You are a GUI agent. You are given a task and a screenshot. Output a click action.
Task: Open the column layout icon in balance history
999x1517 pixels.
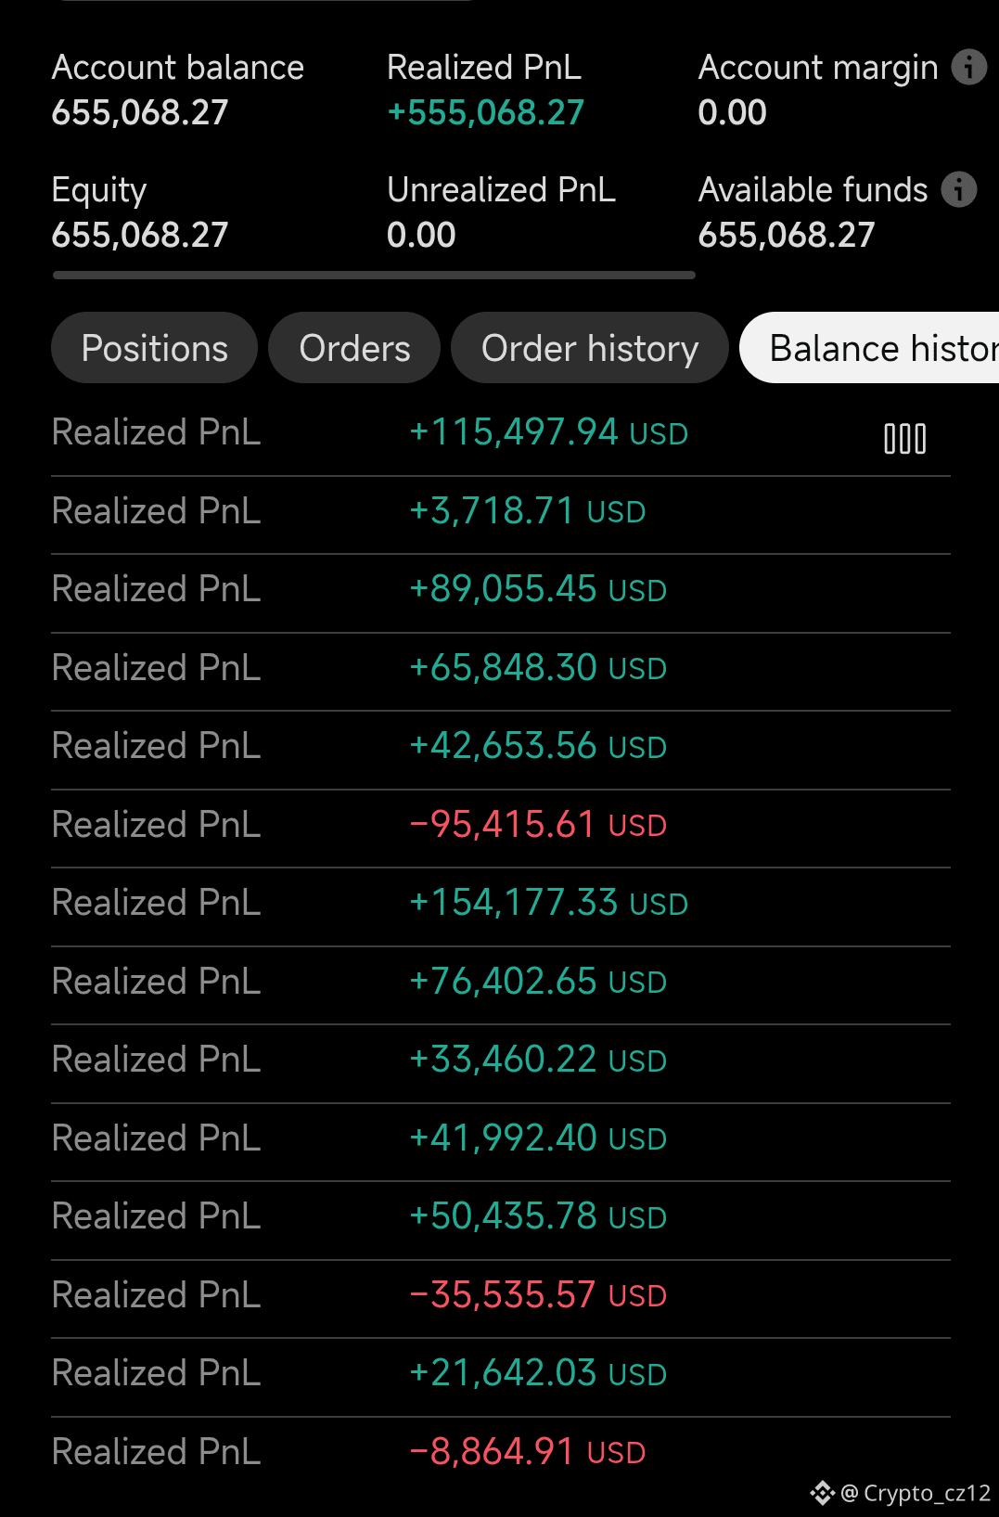coord(904,439)
